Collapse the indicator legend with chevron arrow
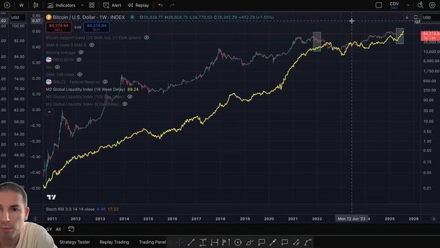Viewport: 440px width, 248px height. [49, 112]
